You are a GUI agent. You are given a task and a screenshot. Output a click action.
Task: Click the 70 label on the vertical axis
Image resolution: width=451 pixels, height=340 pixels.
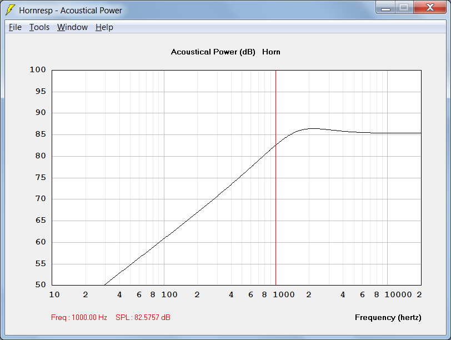pyautogui.click(x=41, y=198)
